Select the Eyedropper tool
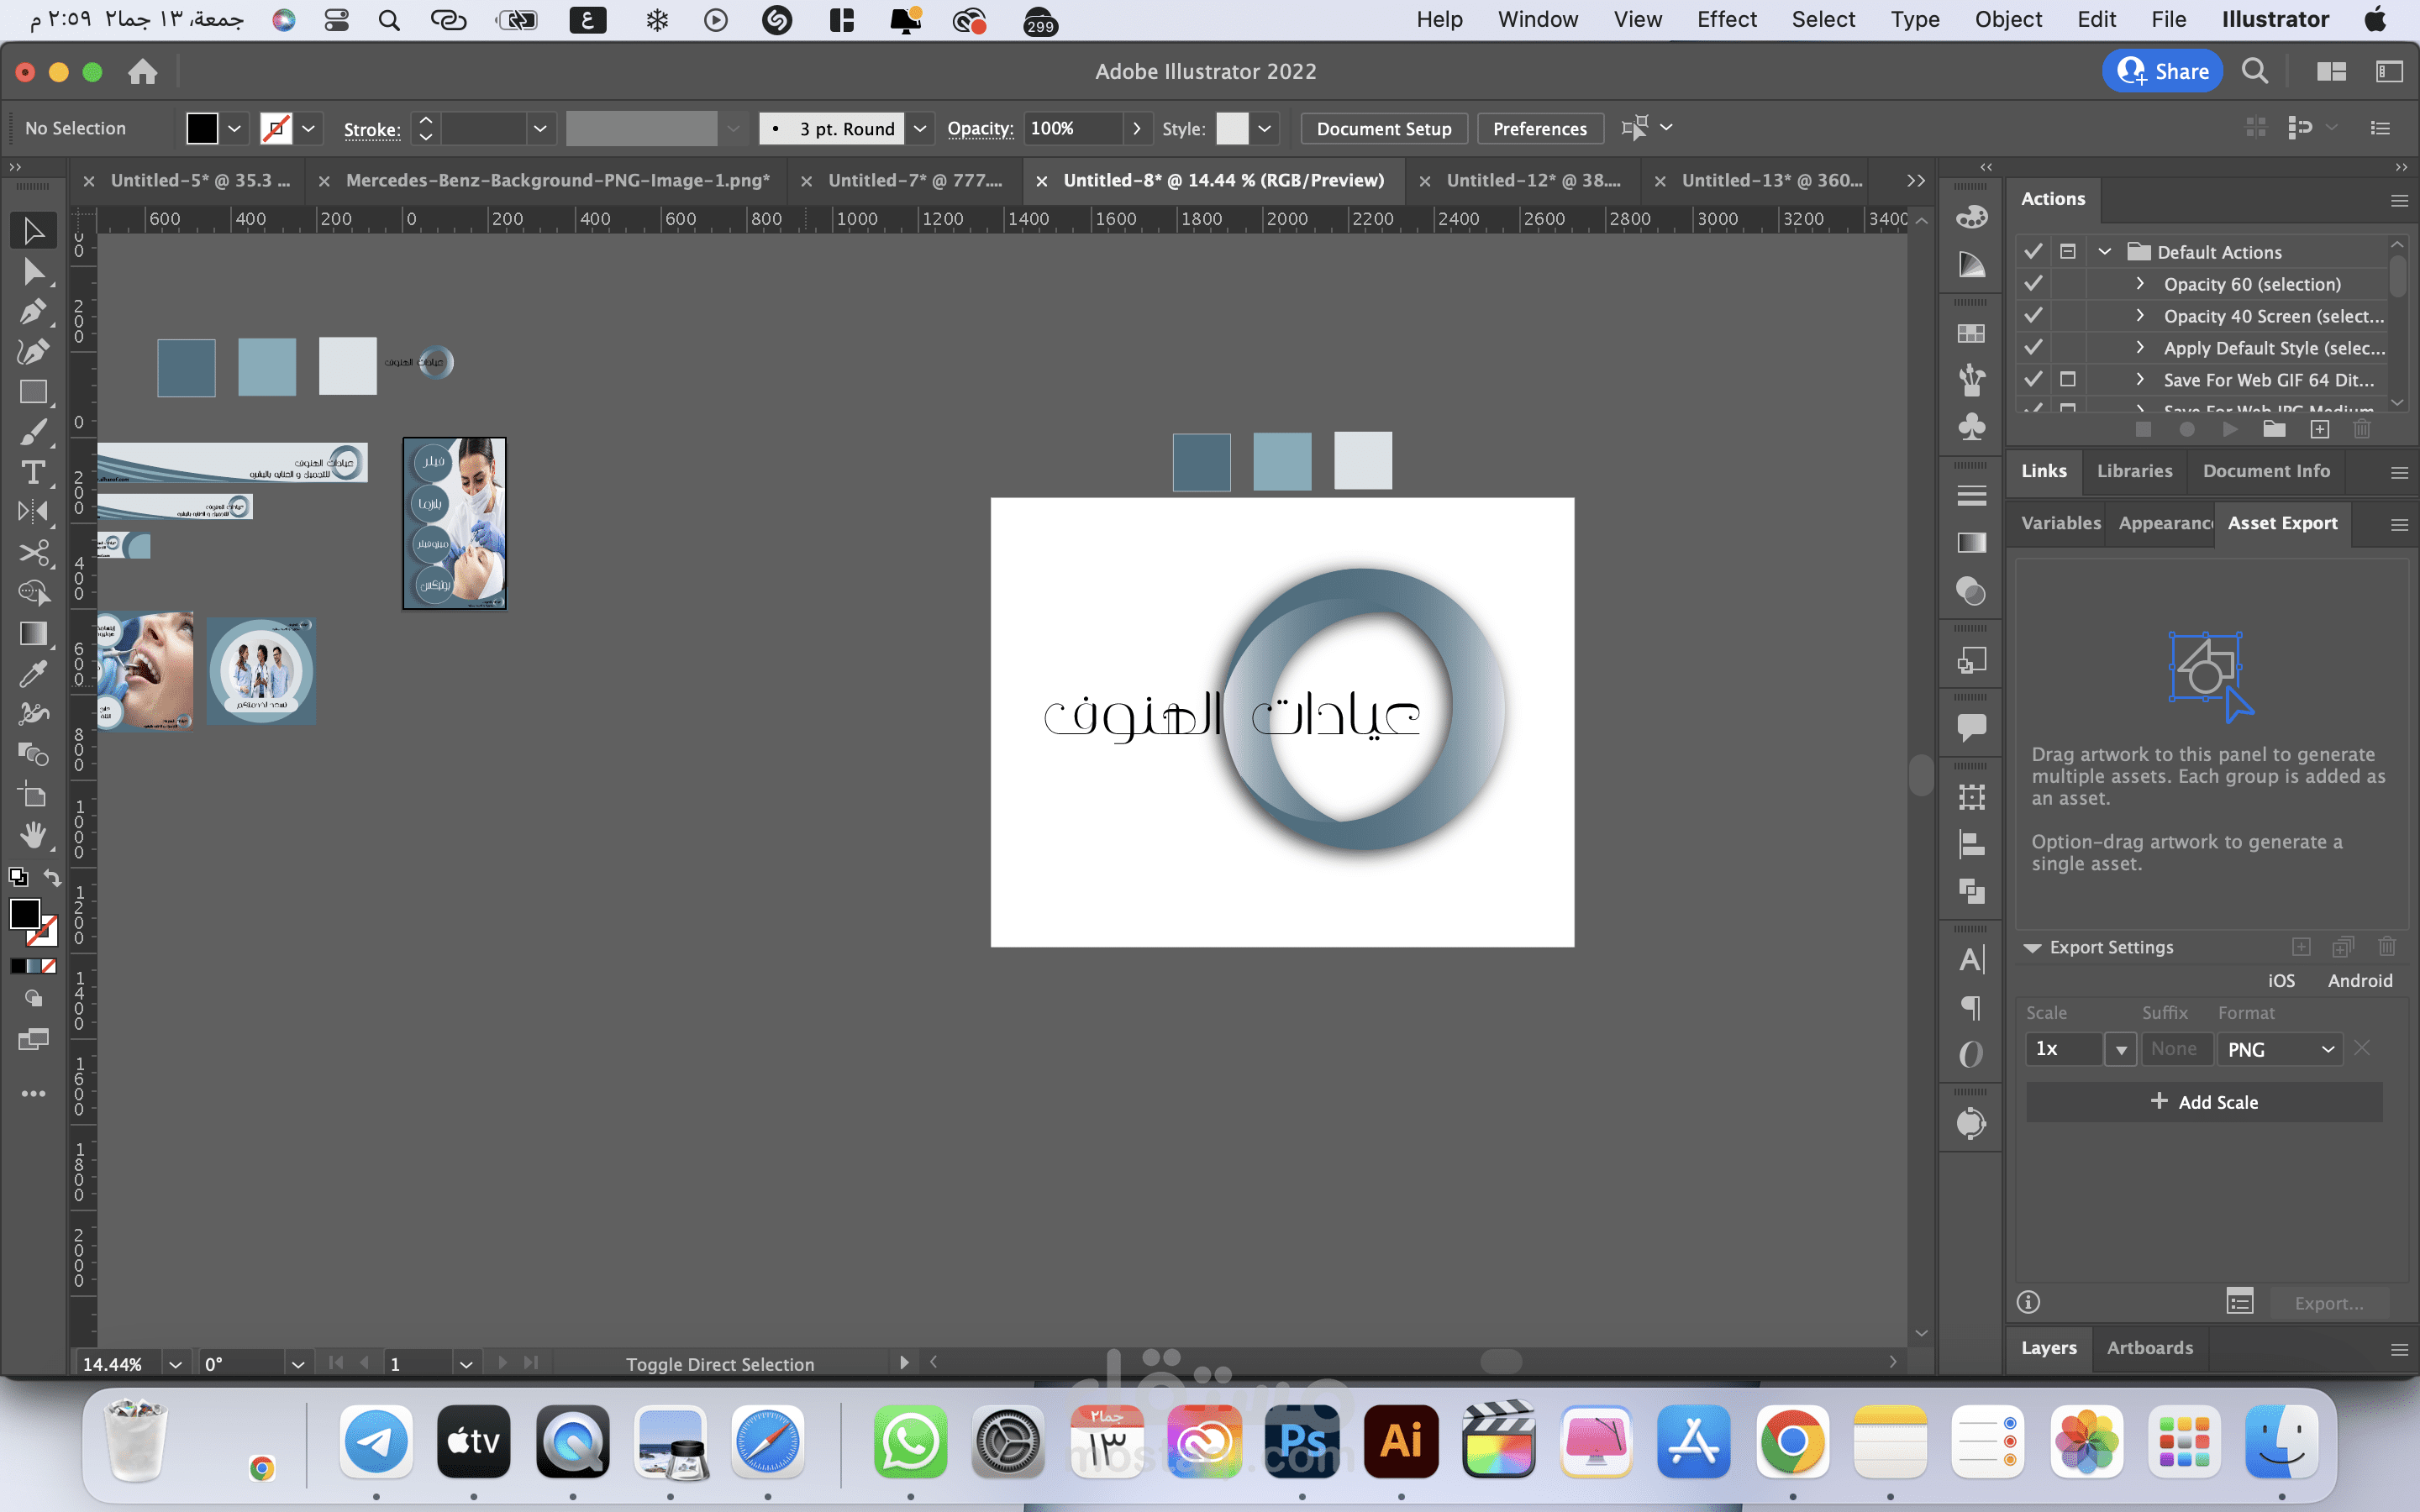The height and width of the screenshot is (1512, 2420). [32, 675]
